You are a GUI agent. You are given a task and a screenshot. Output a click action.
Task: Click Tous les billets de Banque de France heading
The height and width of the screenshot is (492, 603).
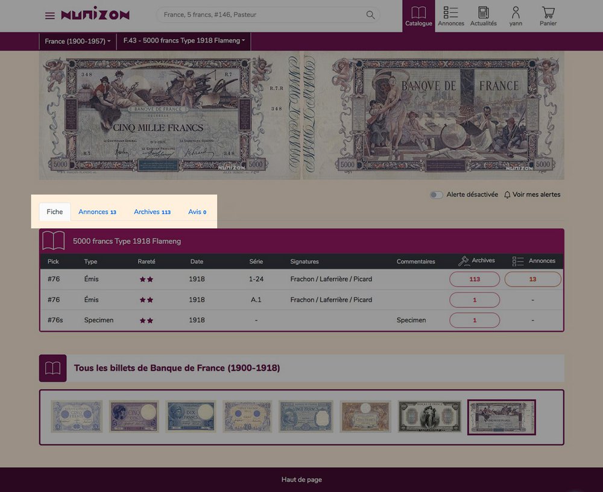(x=177, y=368)
